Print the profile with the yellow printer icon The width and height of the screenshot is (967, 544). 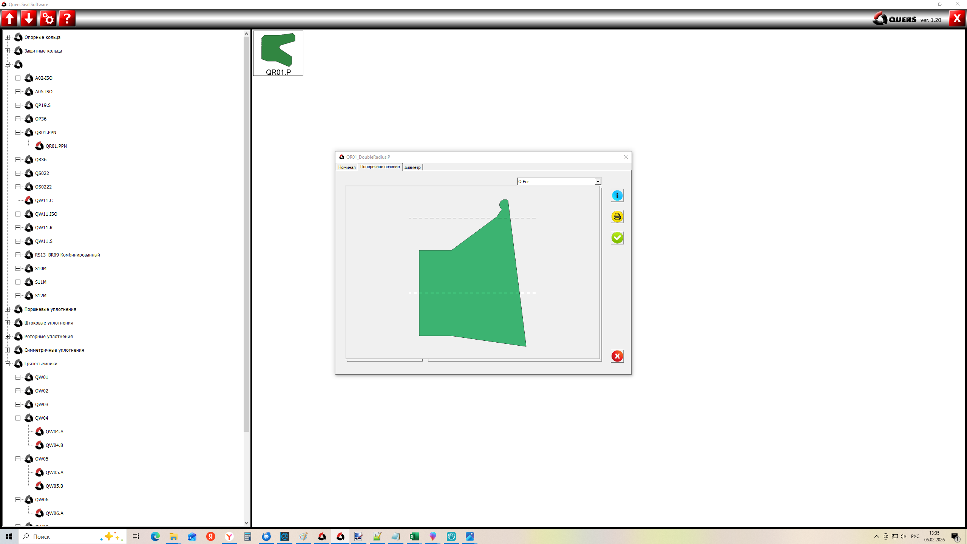click(x=617, y=216)
